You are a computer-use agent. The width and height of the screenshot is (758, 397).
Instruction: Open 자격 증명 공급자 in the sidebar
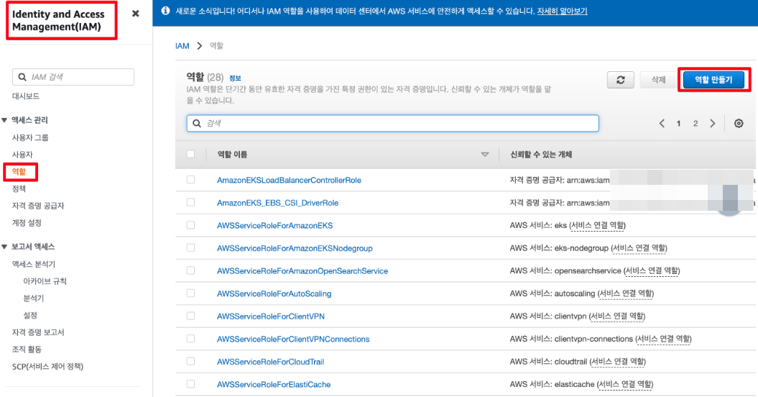tap(38, 206)
